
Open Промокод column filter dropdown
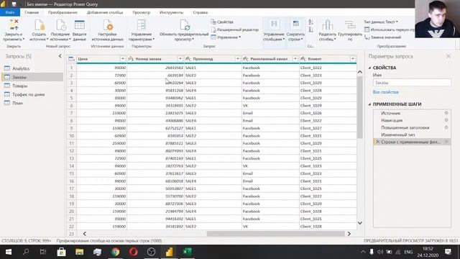click(238, 59)
